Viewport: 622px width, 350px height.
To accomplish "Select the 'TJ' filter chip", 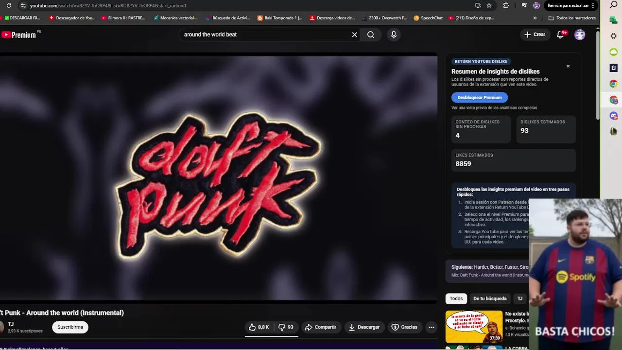I will (520, 298).
